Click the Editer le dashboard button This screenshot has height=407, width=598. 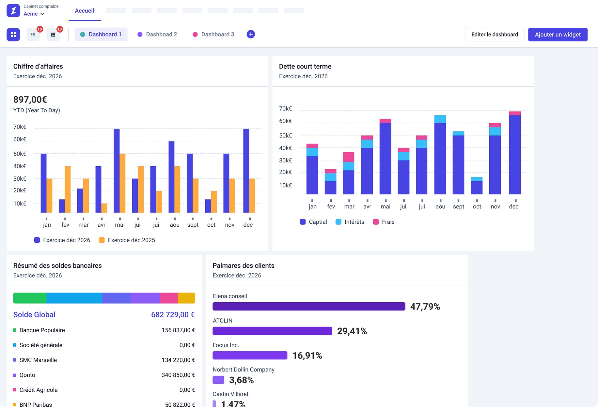click(494, 34)
